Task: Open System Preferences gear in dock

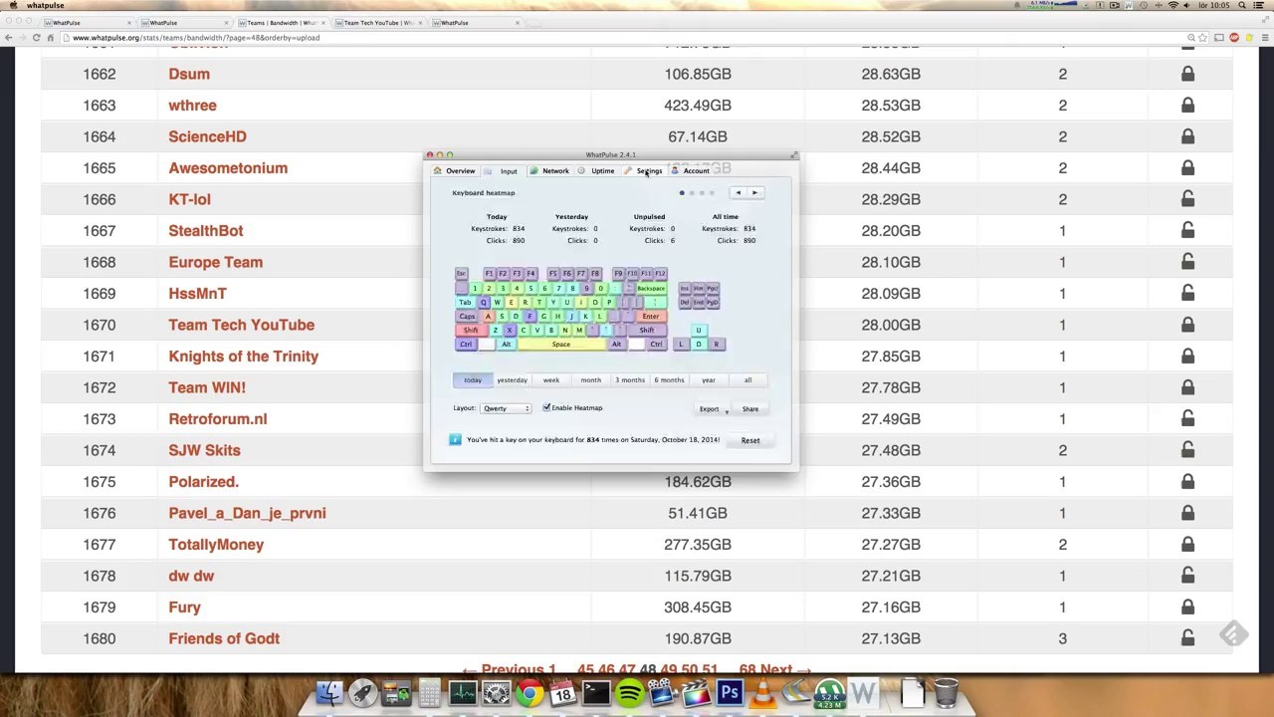Action: click(x=496, y=693)
